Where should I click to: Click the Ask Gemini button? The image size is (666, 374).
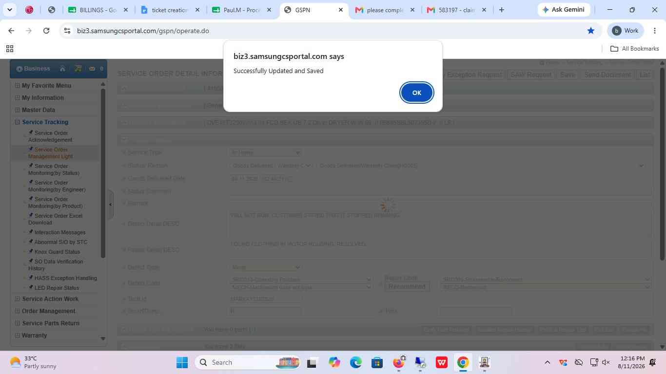pyautogui.click(x=564, y=10)
